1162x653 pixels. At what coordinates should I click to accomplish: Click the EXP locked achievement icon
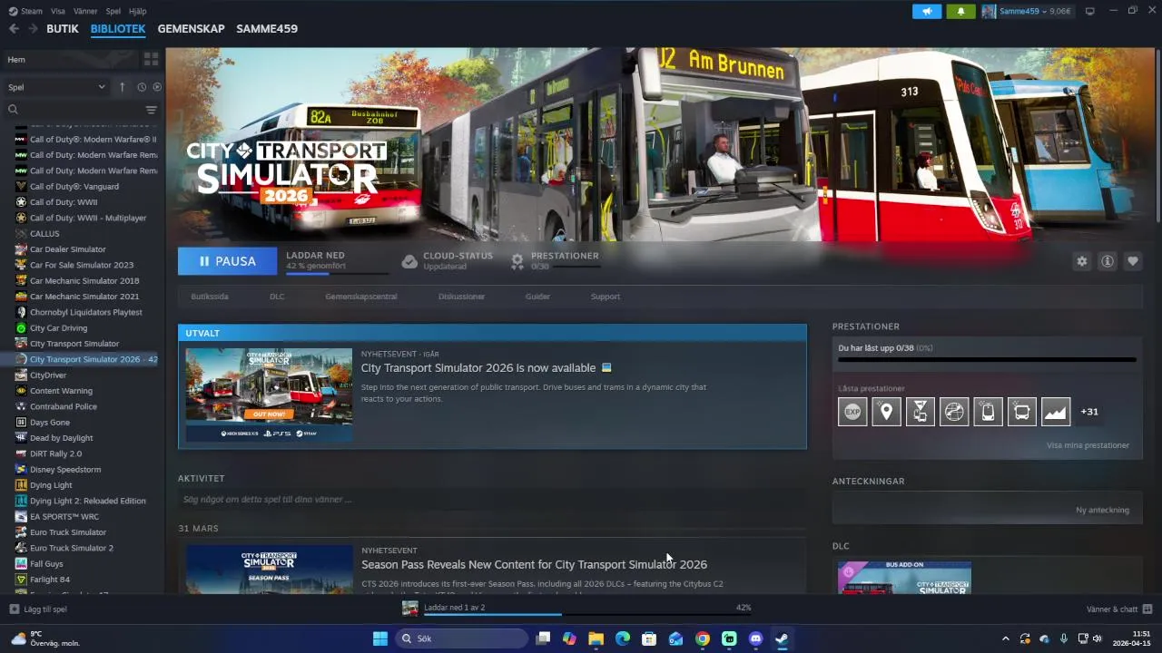pyautogui.click(x=852, y=412)
